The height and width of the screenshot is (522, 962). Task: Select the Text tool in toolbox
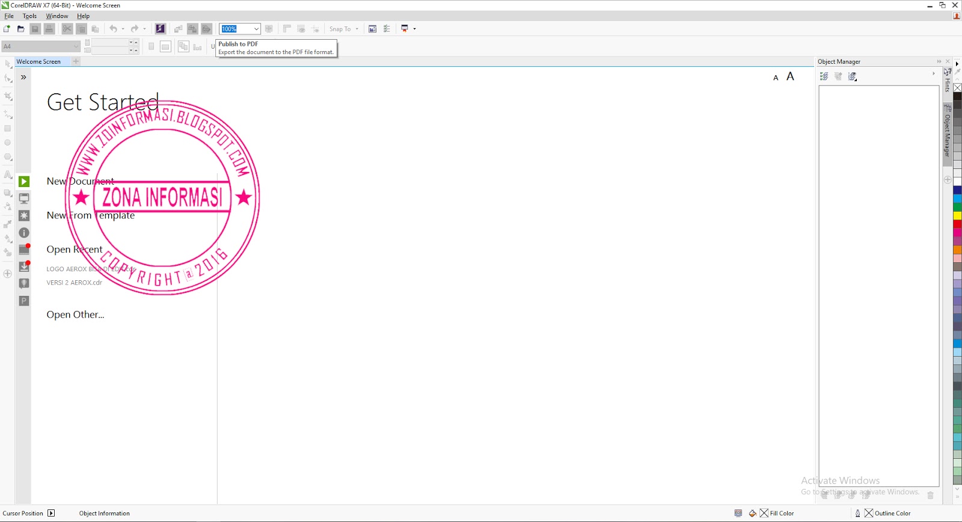(x=8, y=175)
